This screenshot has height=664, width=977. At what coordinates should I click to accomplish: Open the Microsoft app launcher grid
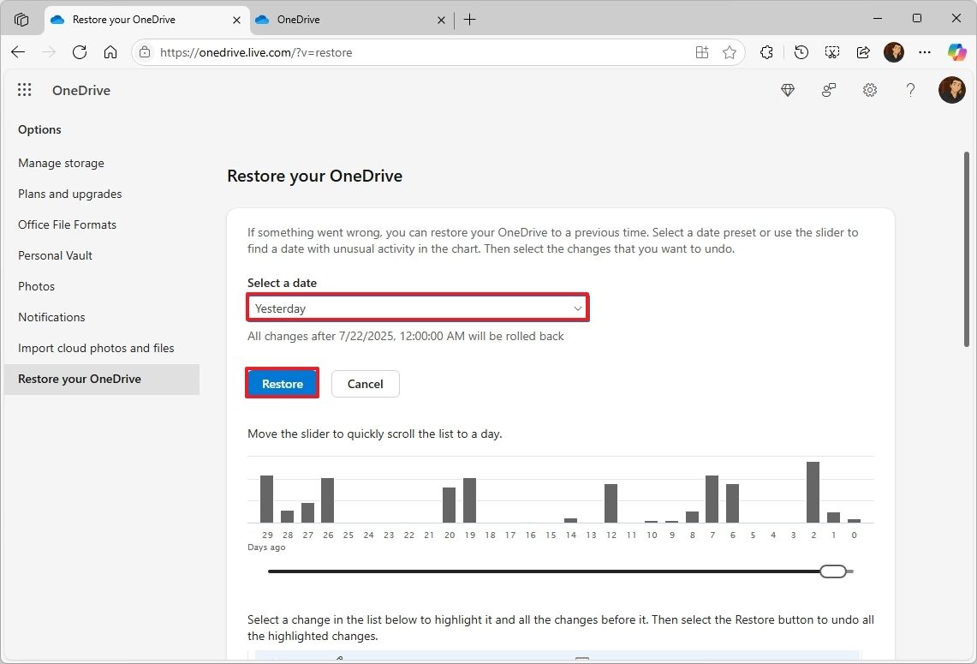coord(24,89)
